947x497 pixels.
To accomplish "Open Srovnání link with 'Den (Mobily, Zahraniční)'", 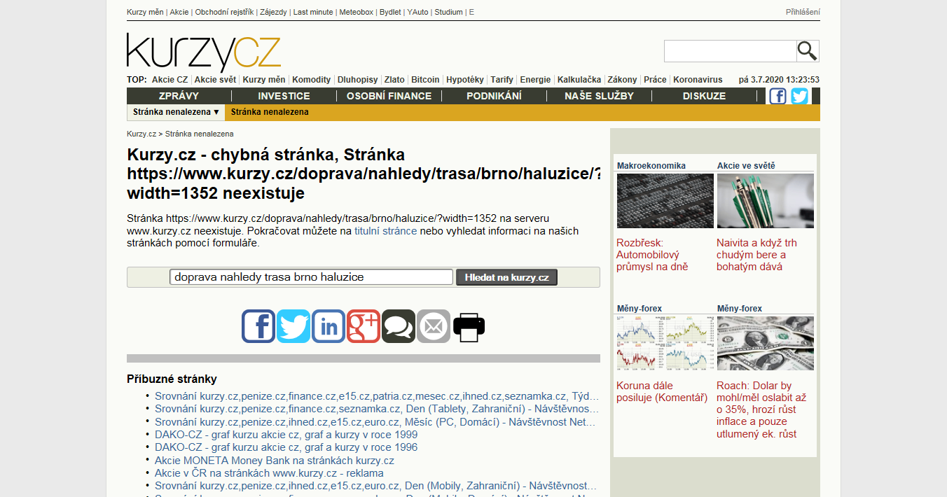I will [x=377, y=486].
